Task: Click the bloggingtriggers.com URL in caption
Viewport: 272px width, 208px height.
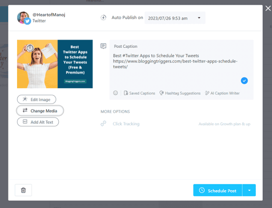Action: [175, 64]
